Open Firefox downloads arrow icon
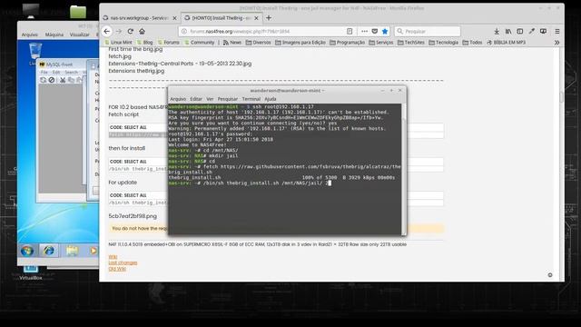This screenshot has height=327, width=581. tap(497, 32)
